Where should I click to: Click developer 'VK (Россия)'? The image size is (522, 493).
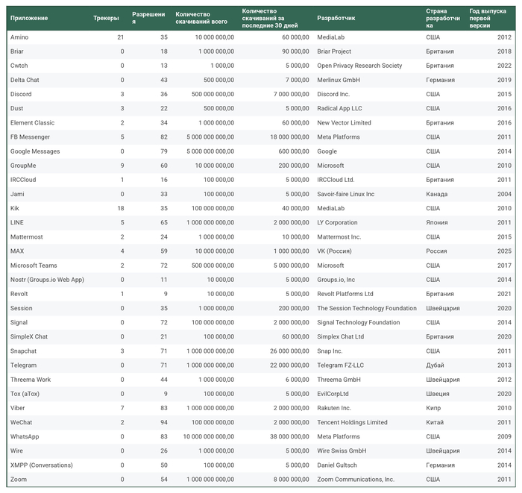[x=334, y=251]
